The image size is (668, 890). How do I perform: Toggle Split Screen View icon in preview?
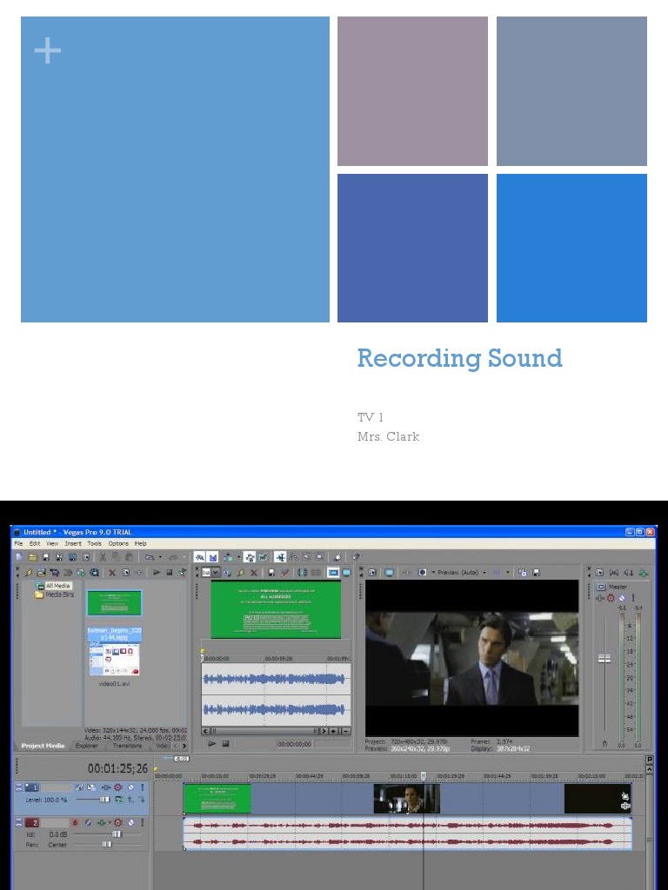point(422,572)
